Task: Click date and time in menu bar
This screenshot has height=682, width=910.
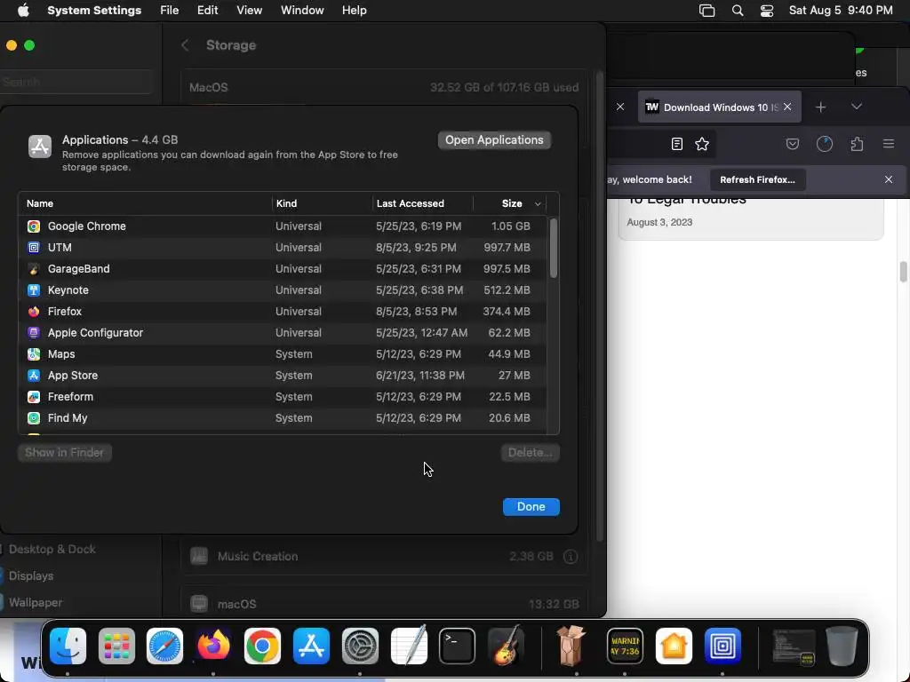Action: [841, 11]
